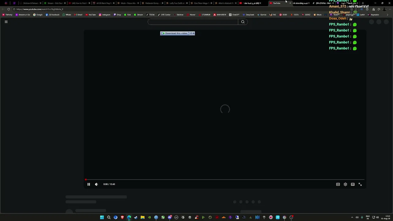Click the Download this video button
Image resolution: width=393 pixels, height=221 pixels.
[x=175, y=33]
